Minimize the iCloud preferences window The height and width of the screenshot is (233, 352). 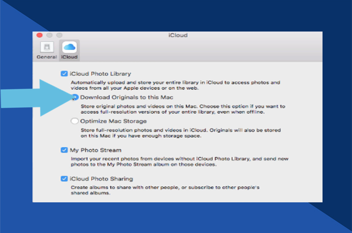[49, 35]
